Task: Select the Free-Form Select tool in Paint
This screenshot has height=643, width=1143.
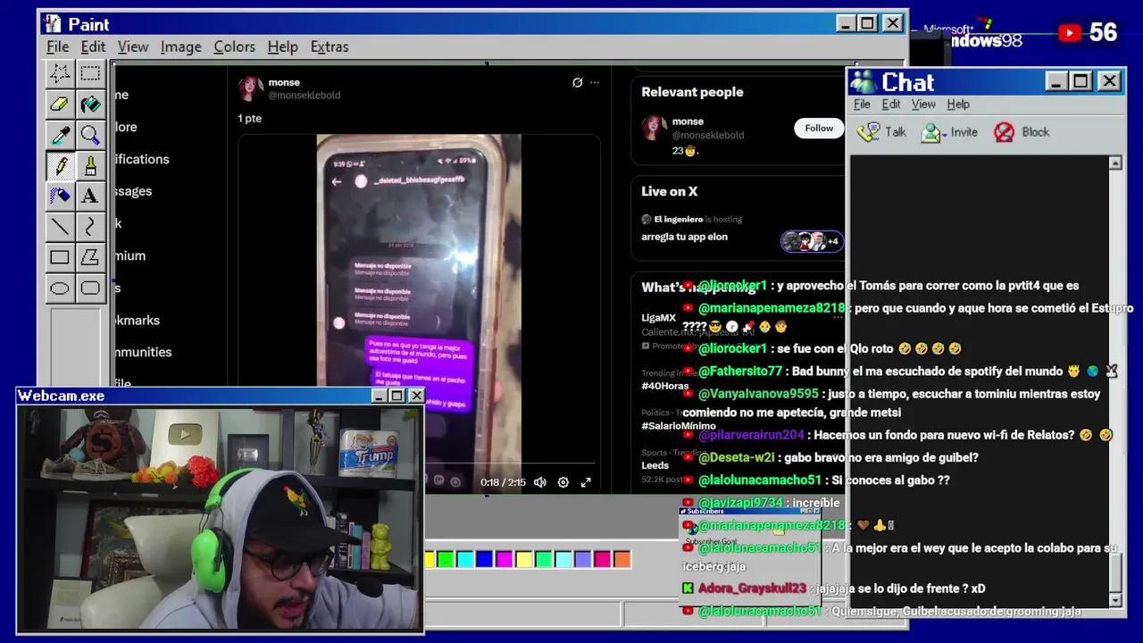Action: [x=60, y=73]
